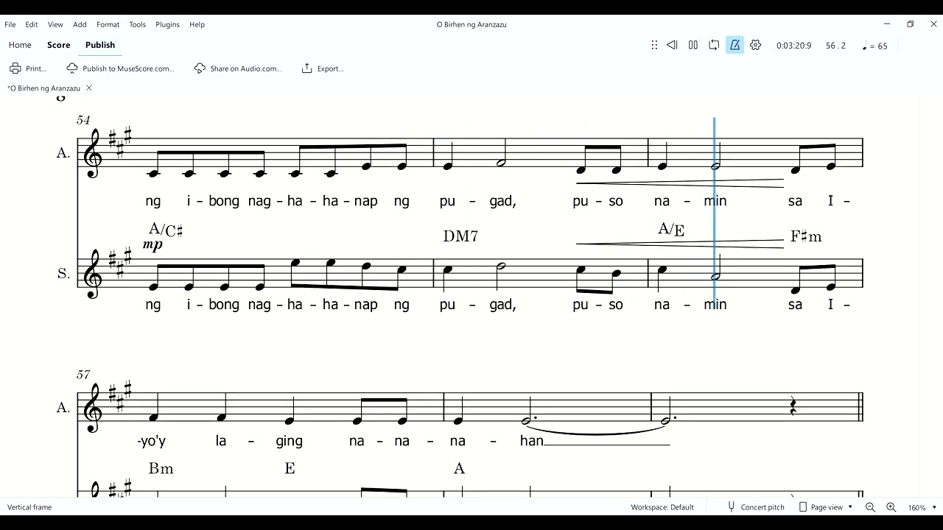Image resolution: width=943 pixels, height=530 pixels.
Task: Close the O Birhen ng Aranzazu score tab
Action: pyautogui.click(x=89, y=88)
